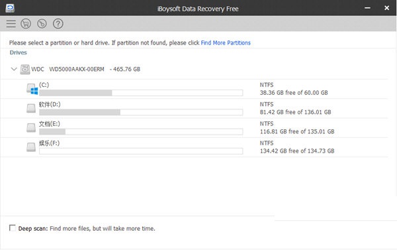Select the F: partition usage bar
397x250 pixels.
coord(141,151)
